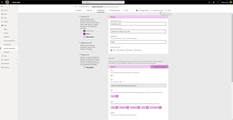This screenshot has height=120, width=233.
Task: Open the GETbarcode action ellipsis menu
Action: 98,31
